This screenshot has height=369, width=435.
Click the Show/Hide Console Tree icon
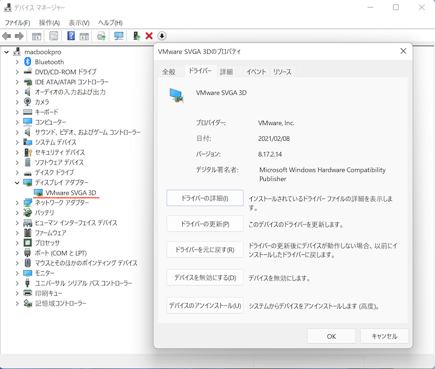click(36, 36)
